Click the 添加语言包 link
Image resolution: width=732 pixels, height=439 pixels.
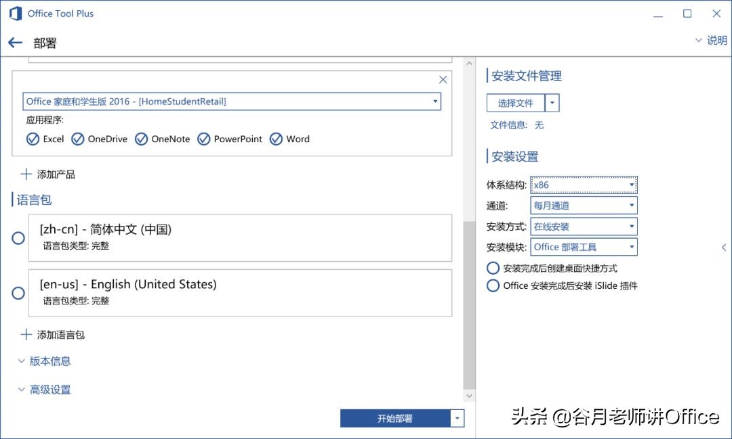click(61, 335)
